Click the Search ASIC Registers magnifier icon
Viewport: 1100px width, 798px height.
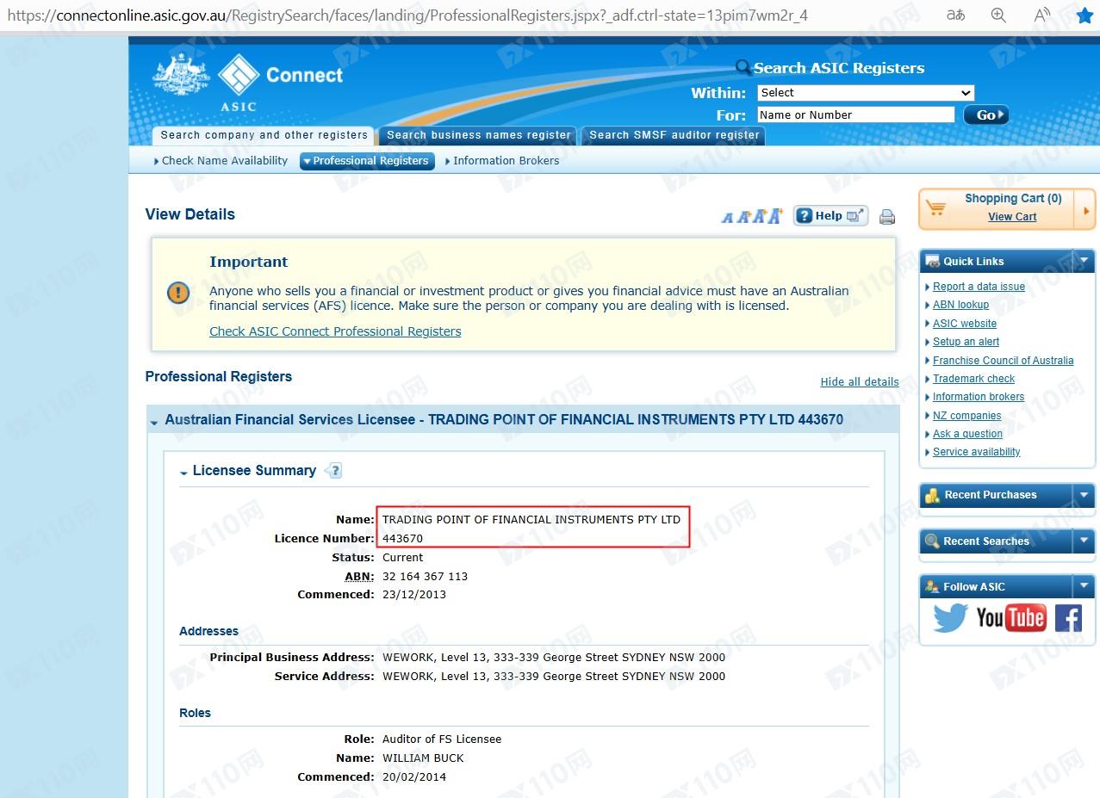pos(743,67)
